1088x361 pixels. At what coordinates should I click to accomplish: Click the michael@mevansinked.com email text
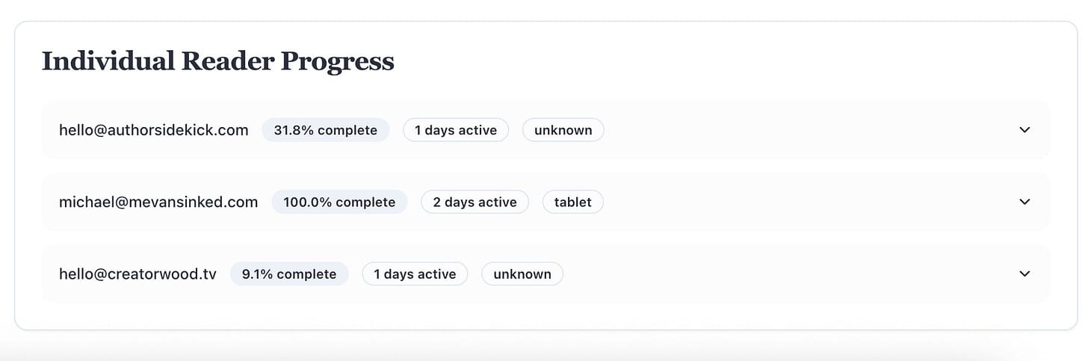click(x=158, y=202)
